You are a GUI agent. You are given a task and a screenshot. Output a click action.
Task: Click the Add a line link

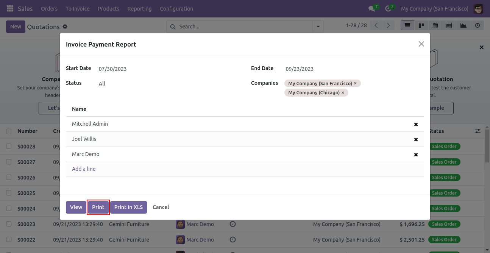(84, 169)
